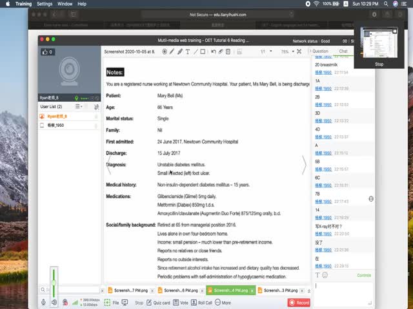The width and height of the screenshot is (413, 309).
Task: Select the pen drawing tool
Action: pyautogui.click(x=172, y=51)
